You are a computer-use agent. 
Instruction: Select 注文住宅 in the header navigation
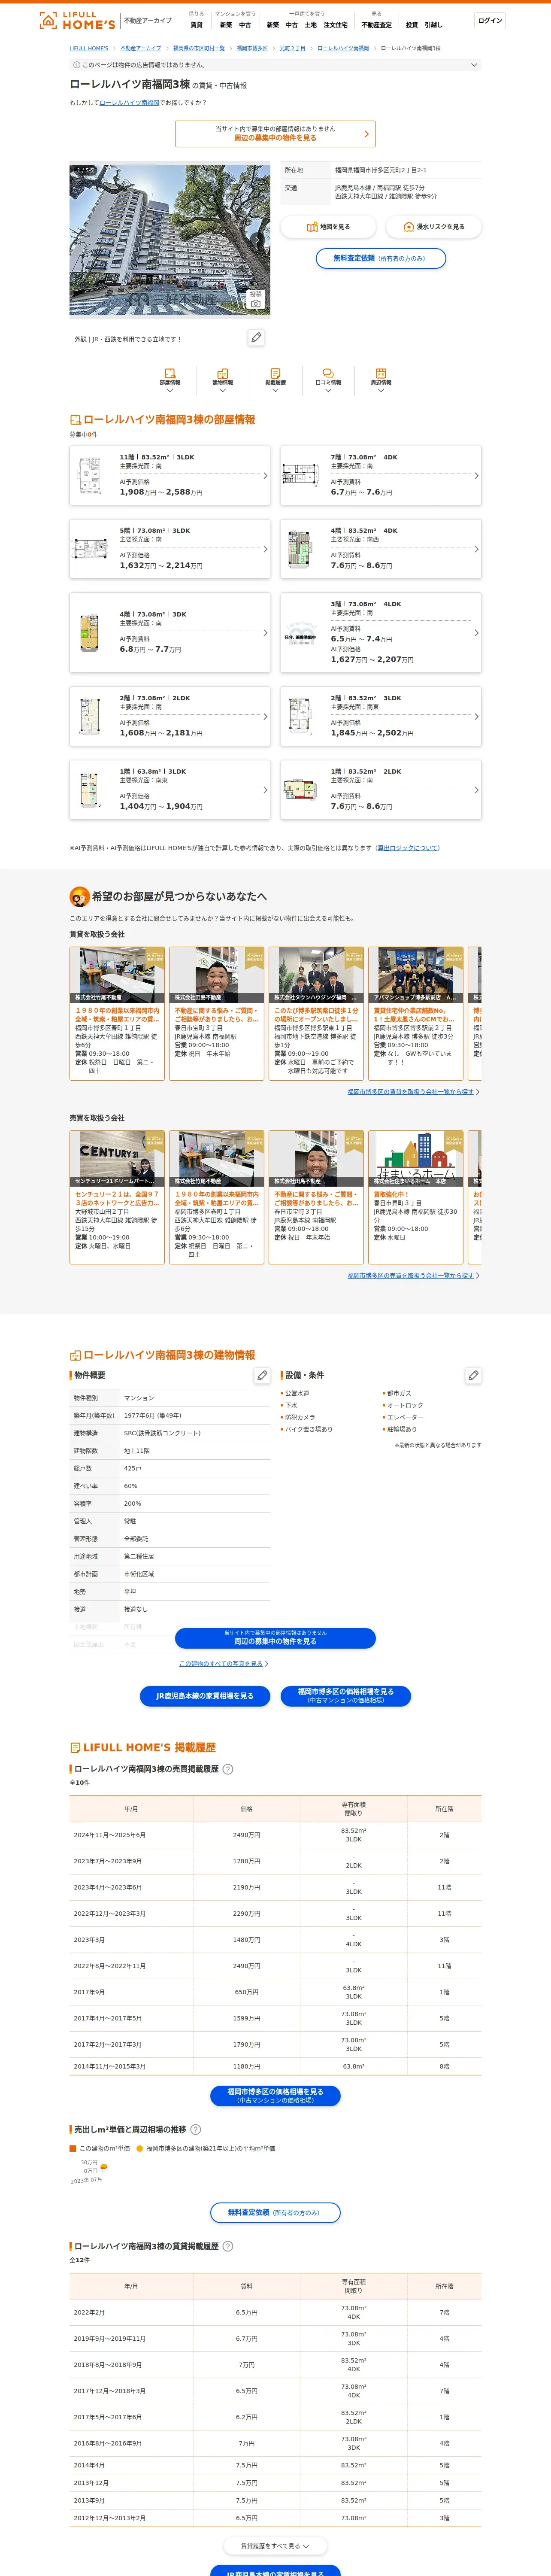tap(335, 25)
